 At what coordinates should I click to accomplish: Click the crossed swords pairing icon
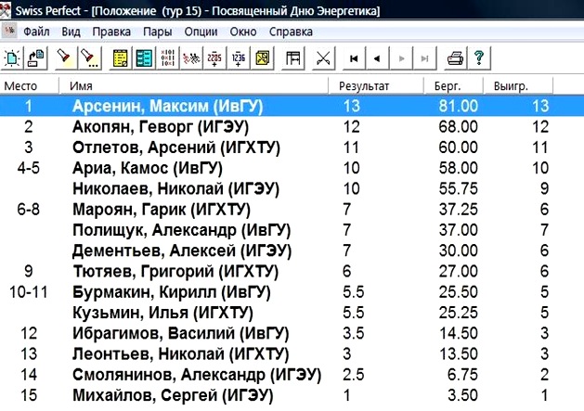click(x=323, y=58)
